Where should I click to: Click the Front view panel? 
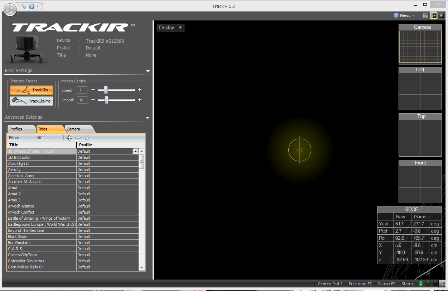(420, 181)
